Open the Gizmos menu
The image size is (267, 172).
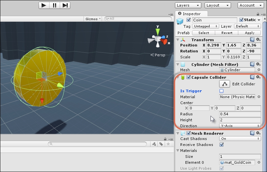pyautogui.click(x=93, y=19)
